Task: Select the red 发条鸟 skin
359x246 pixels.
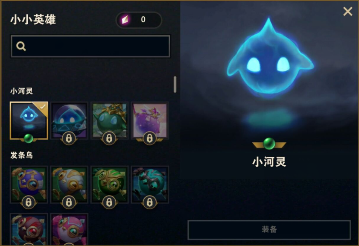Action: pyautogui.click(x=29, y=229)
